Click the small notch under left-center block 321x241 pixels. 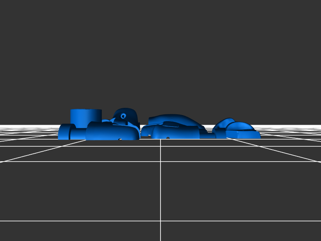click(x=120, y=139)
